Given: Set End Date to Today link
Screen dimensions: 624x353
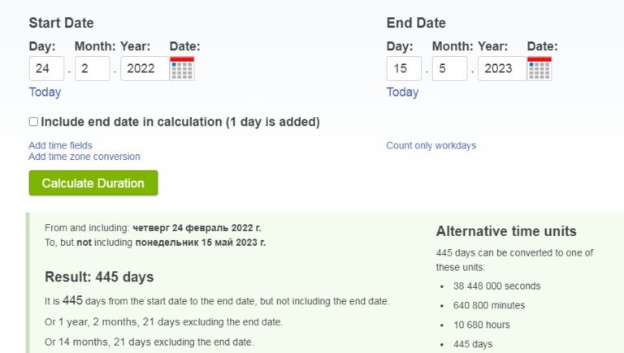Looking at the screenshot, I should click(x=402, y=92).
